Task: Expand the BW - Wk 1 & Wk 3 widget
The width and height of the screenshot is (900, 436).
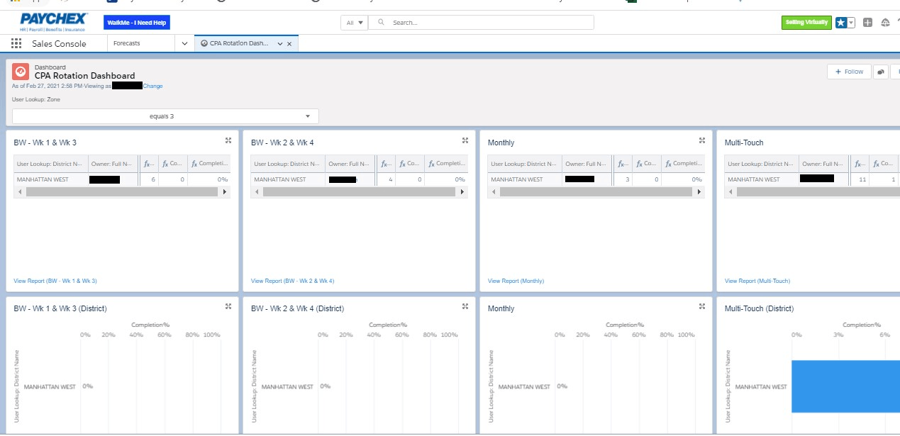Action: (x=228, y=140)
